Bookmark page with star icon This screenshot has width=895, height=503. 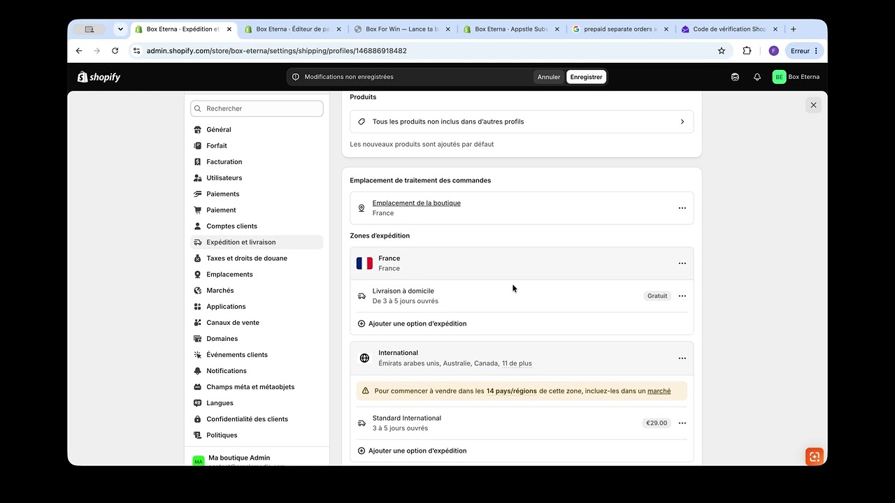coord(722,51)
